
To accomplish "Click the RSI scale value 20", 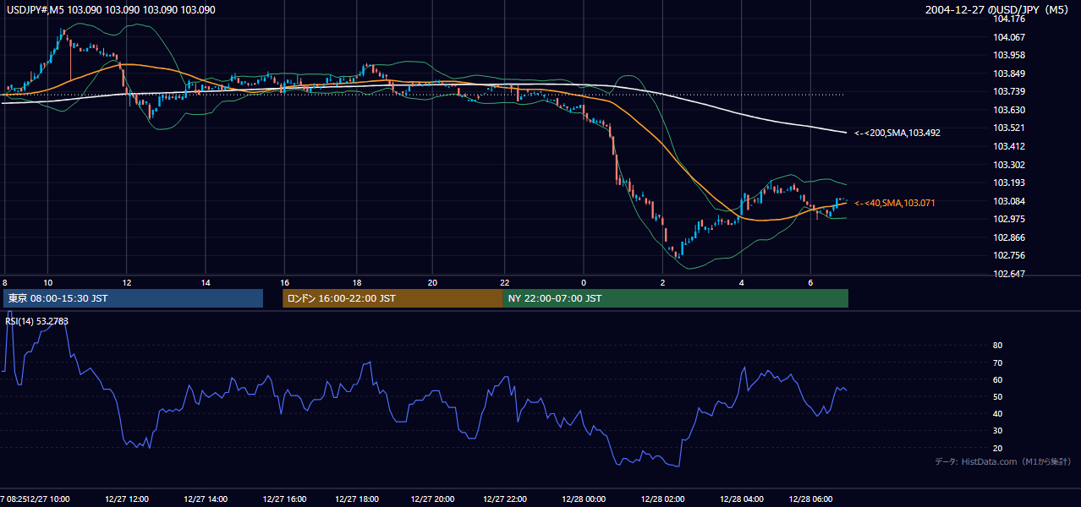I will (x=997, y=448).
